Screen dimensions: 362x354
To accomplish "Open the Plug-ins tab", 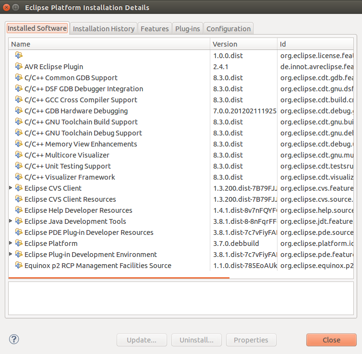I will point(187,29).
